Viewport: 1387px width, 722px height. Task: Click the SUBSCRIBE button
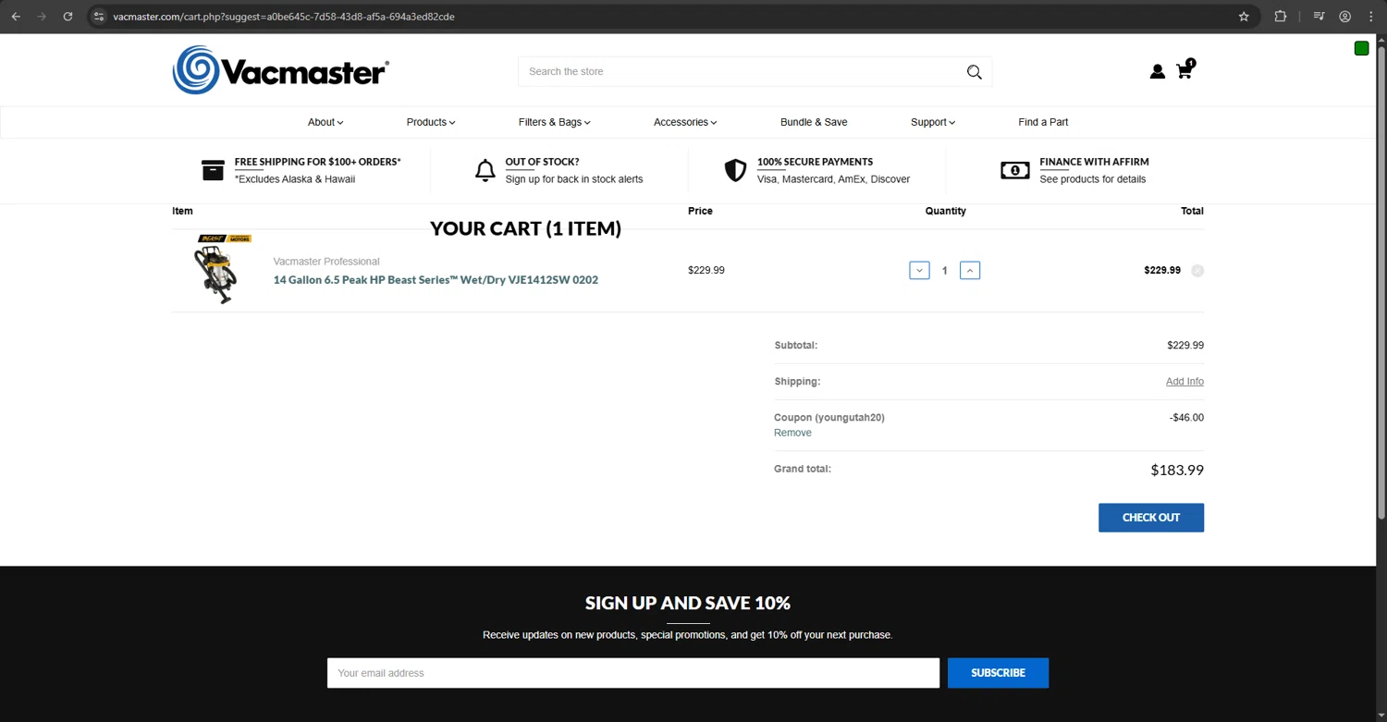998,673
